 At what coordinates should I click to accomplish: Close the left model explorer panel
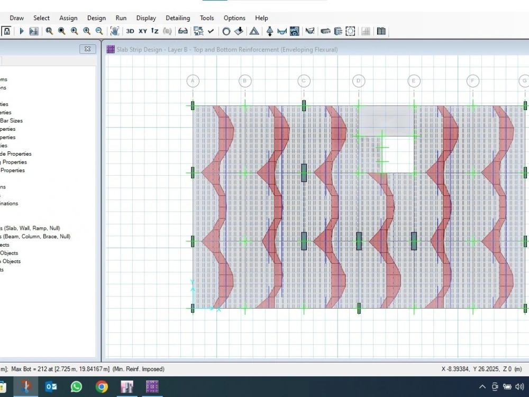click(87, 49)
